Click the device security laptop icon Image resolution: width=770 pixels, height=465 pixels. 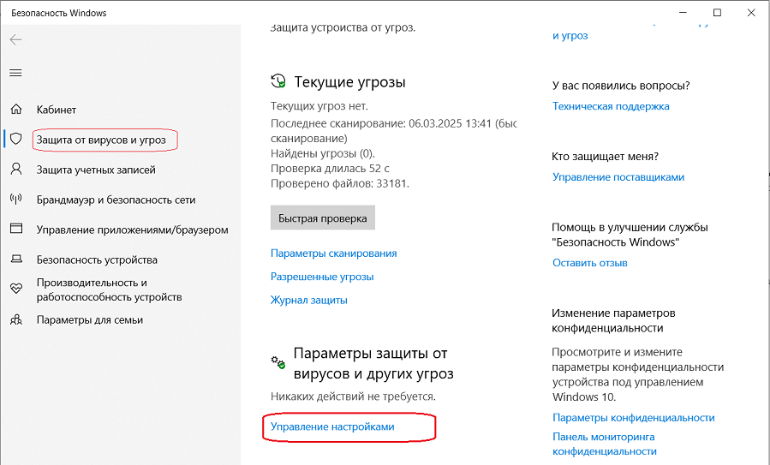pyautogui.click(x=15, y=259)
